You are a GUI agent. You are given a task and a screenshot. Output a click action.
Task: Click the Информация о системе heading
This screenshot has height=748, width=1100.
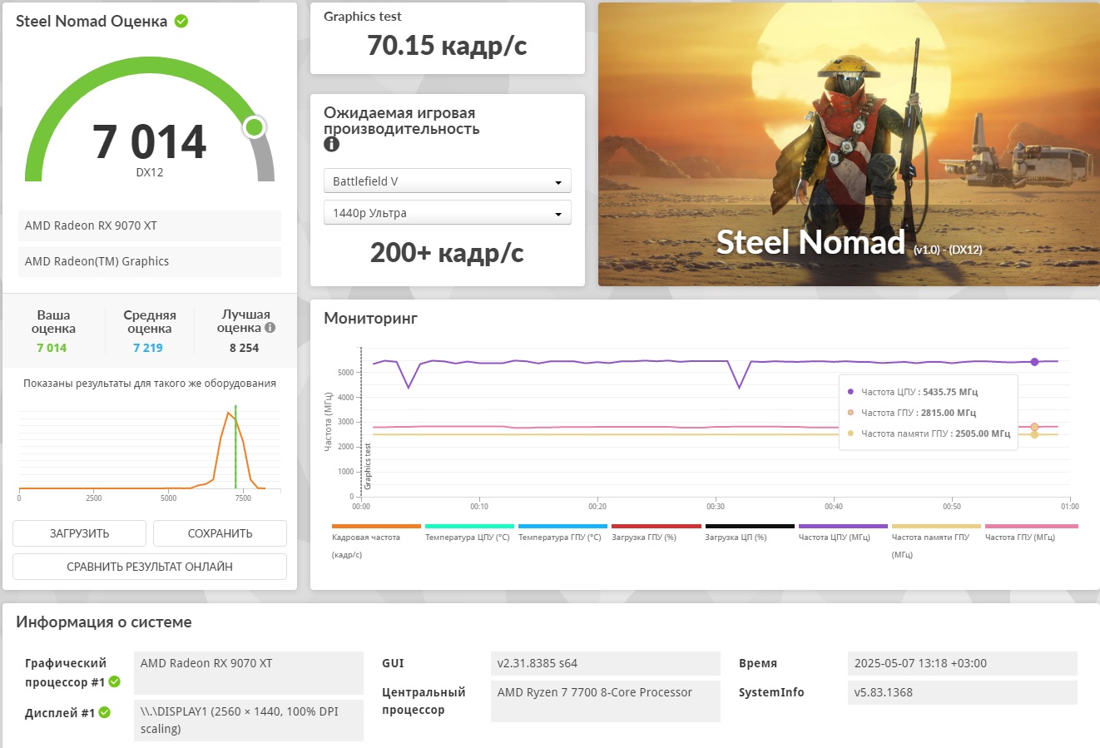[104, 622]
